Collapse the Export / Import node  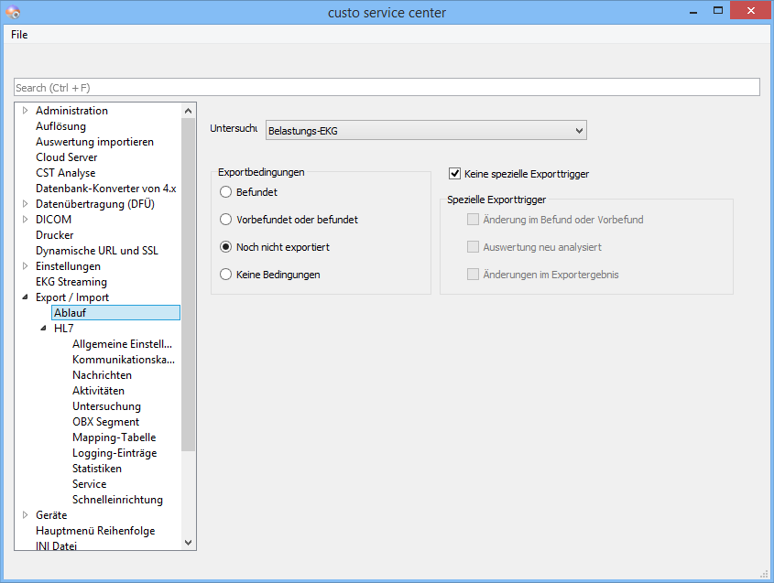tap(26, 297)
